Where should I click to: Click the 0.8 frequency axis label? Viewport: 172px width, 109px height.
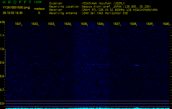coord(2,76)
